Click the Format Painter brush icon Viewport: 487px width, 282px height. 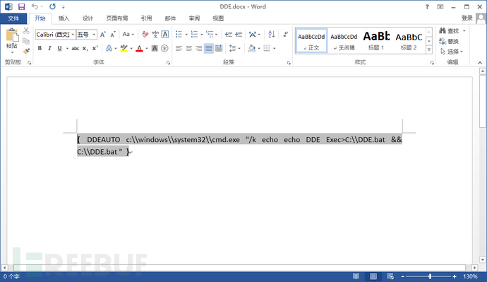tap(26, 51)
